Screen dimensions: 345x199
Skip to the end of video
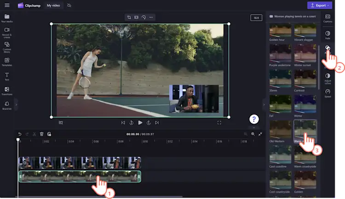click(x=157, y=122)
